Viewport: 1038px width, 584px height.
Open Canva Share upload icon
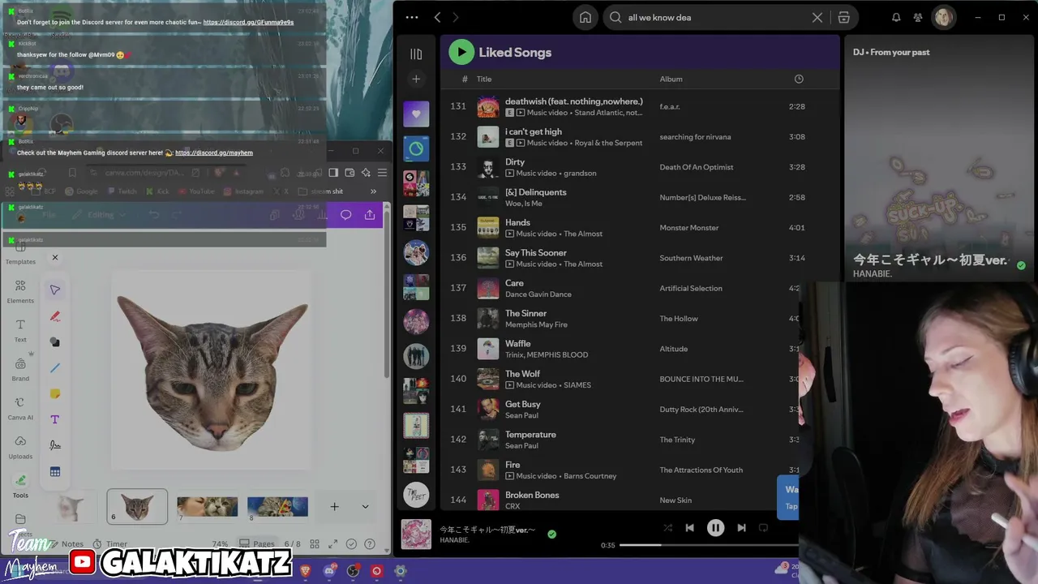(x=370, y=214)
